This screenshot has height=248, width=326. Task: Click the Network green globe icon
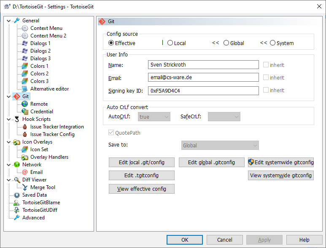click(17, 165)
